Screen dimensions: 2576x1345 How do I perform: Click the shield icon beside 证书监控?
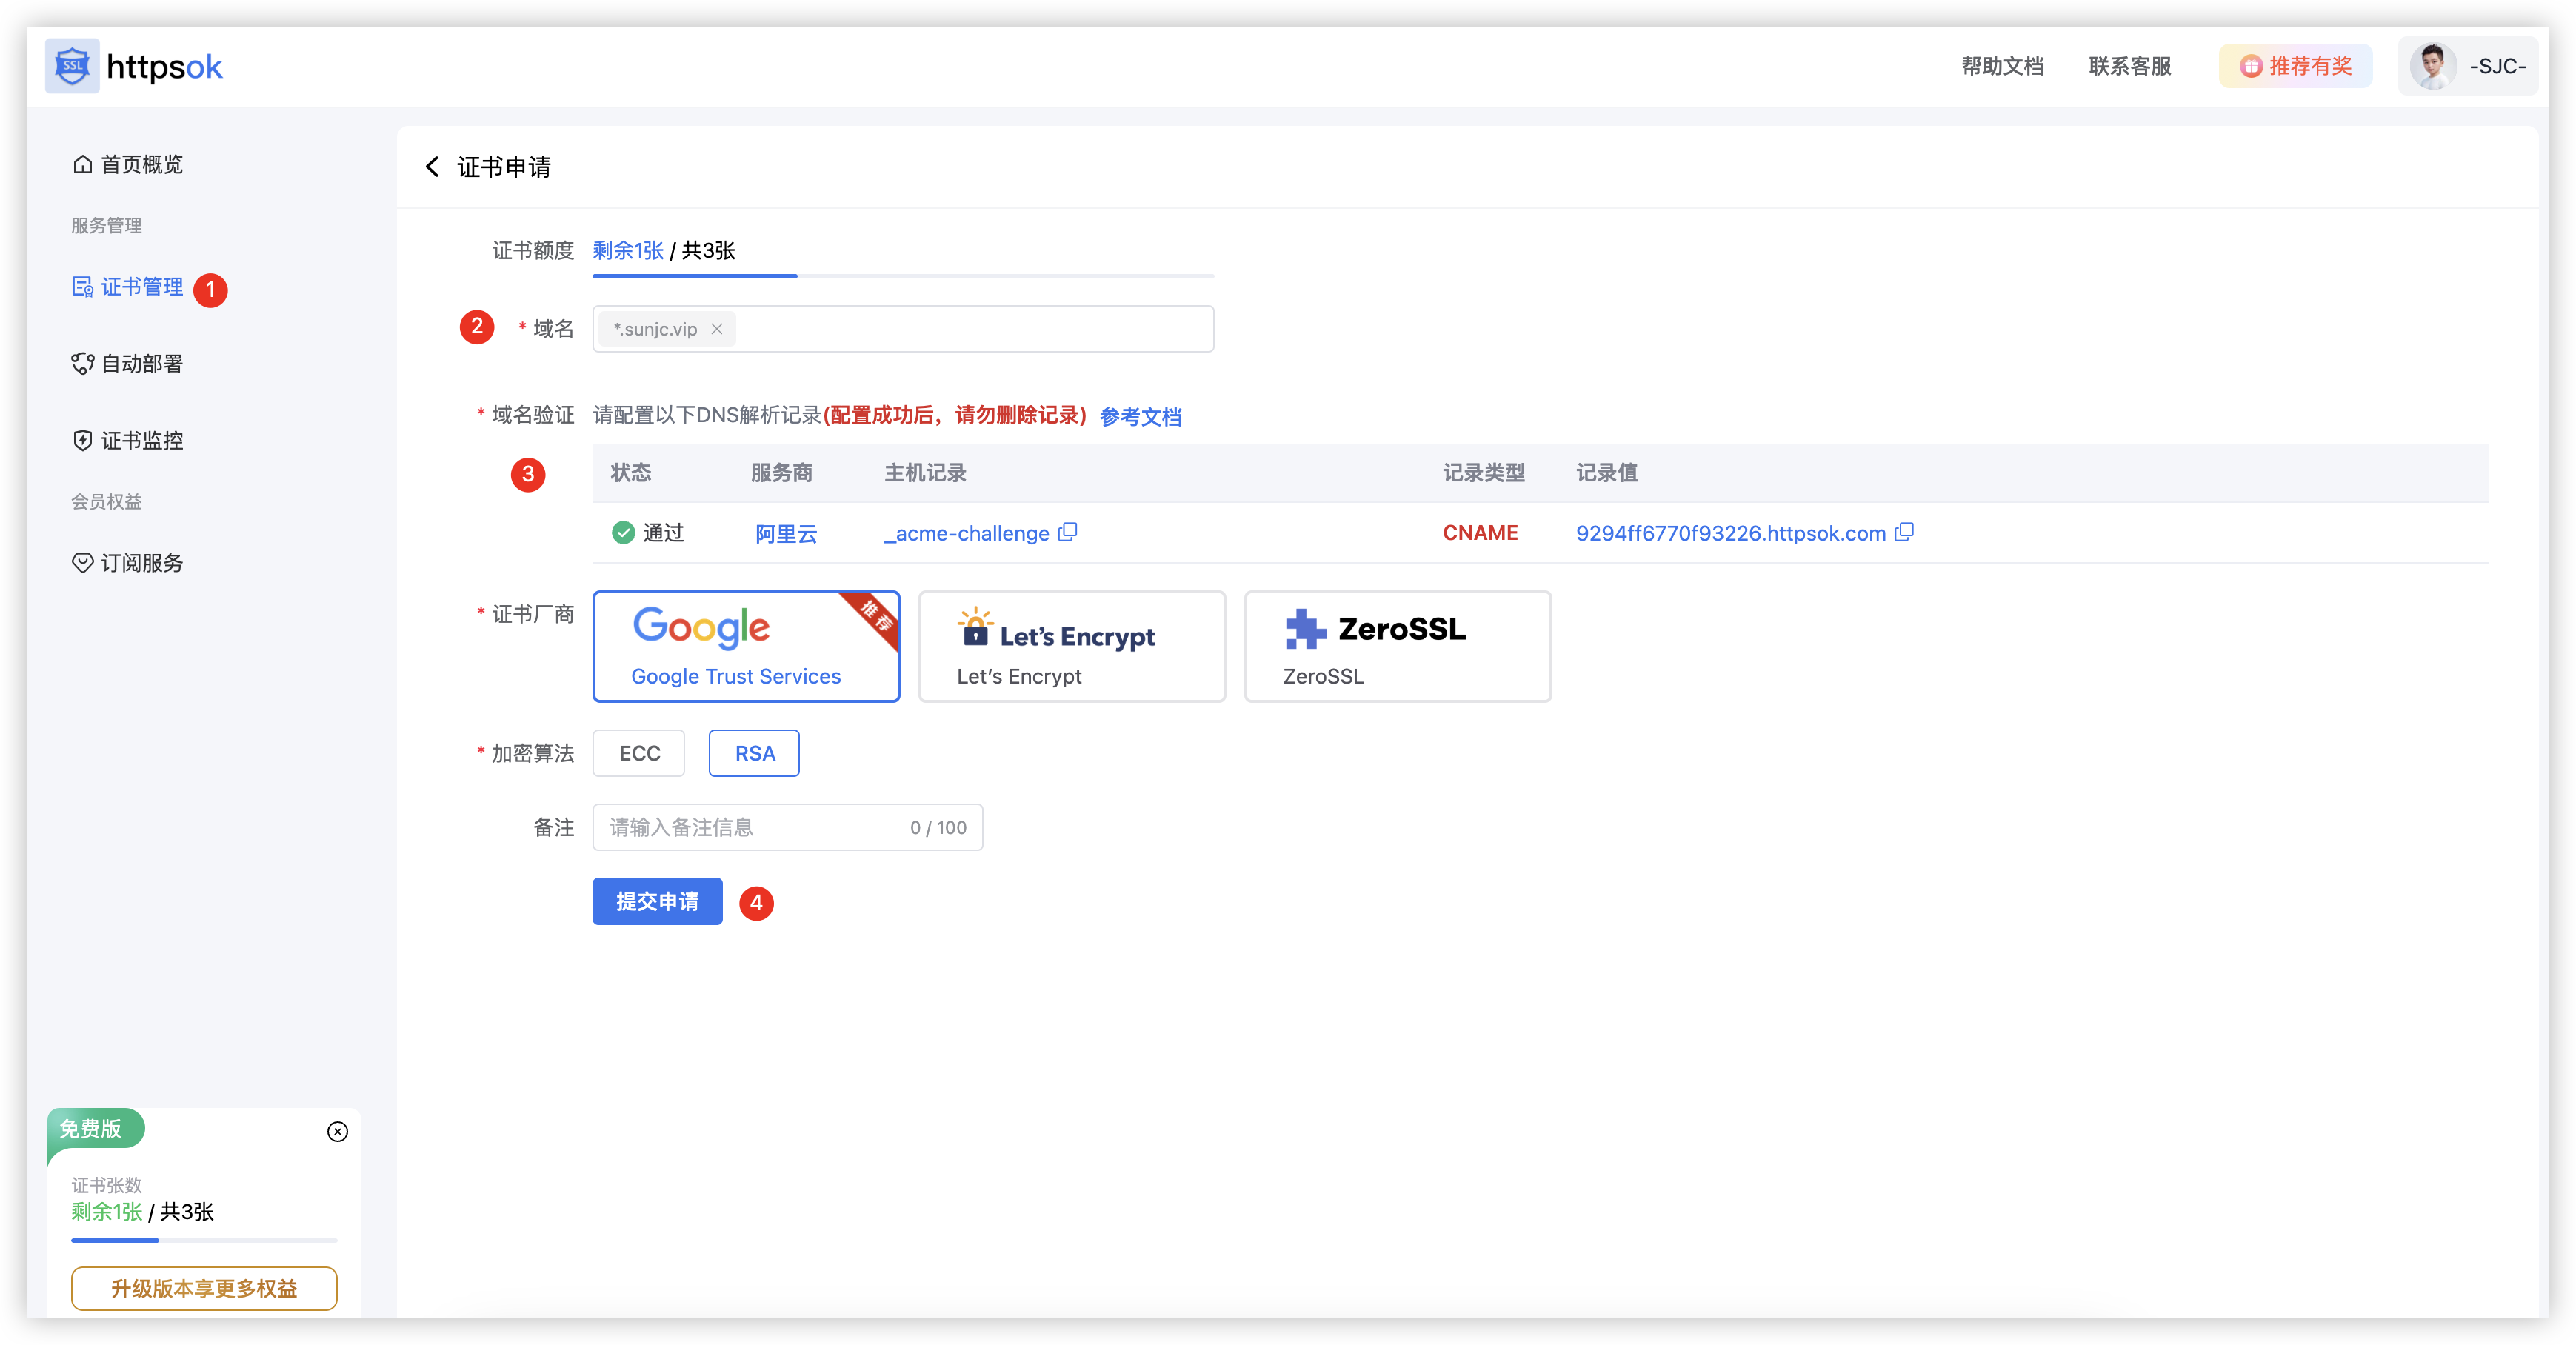pos(82,441)
